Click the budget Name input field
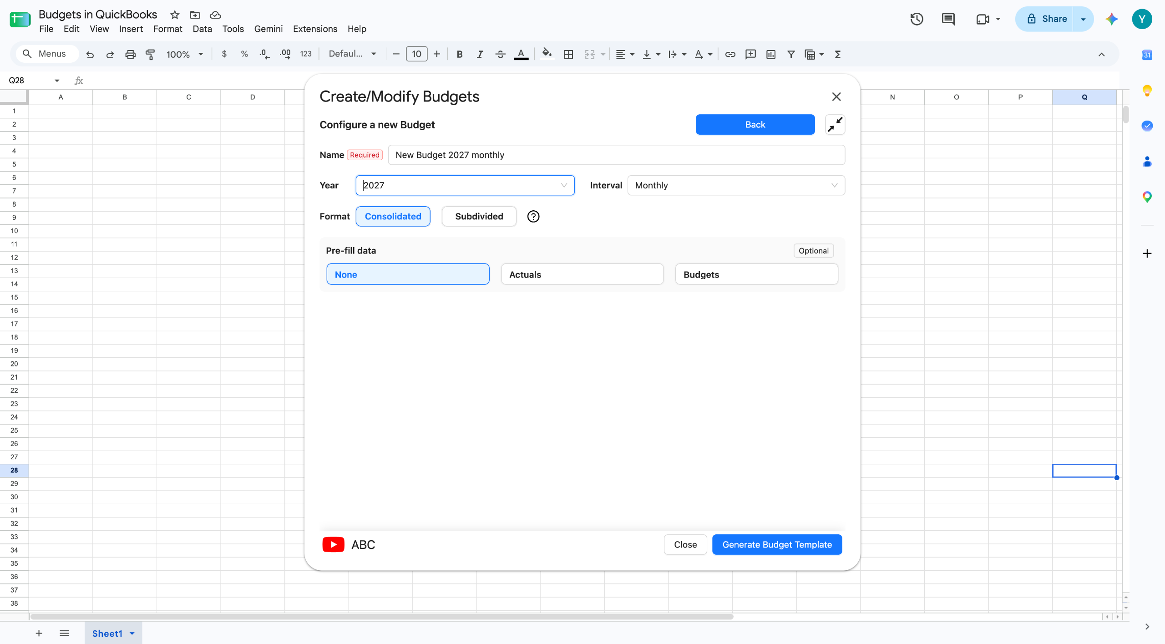Screen dimensions: 1165x644 pyautogui.click(x=616, y=155)
